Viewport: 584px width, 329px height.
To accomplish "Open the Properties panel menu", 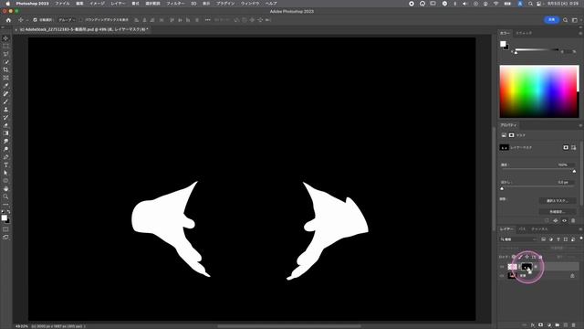I will [580, 125].
